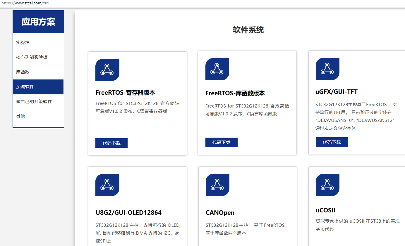Click the uGFX description mentioning DEJAVUSANS10
This screenshot has height=246, width=405.
(x=356, y=116)
